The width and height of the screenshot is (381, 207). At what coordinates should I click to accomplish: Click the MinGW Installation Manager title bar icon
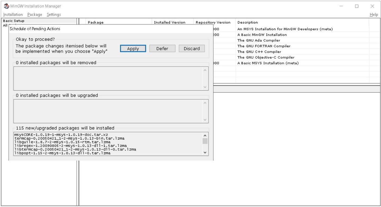pyautogui.click(x=6, y=6)
